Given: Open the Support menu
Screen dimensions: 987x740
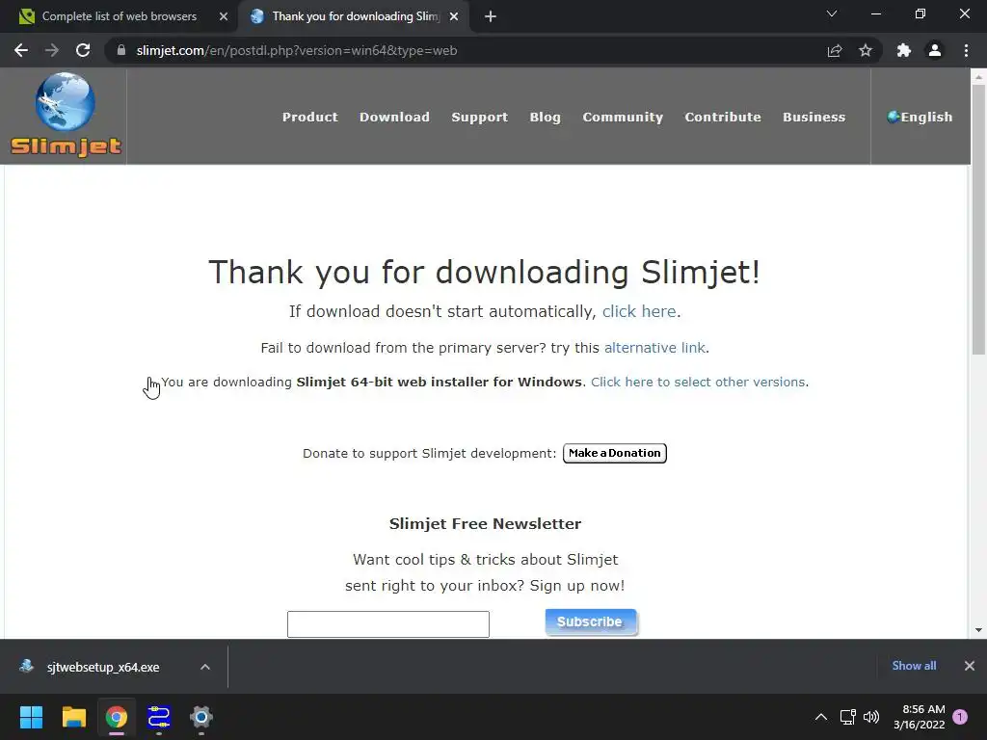Looking at the screenshot, I should 480,117.
